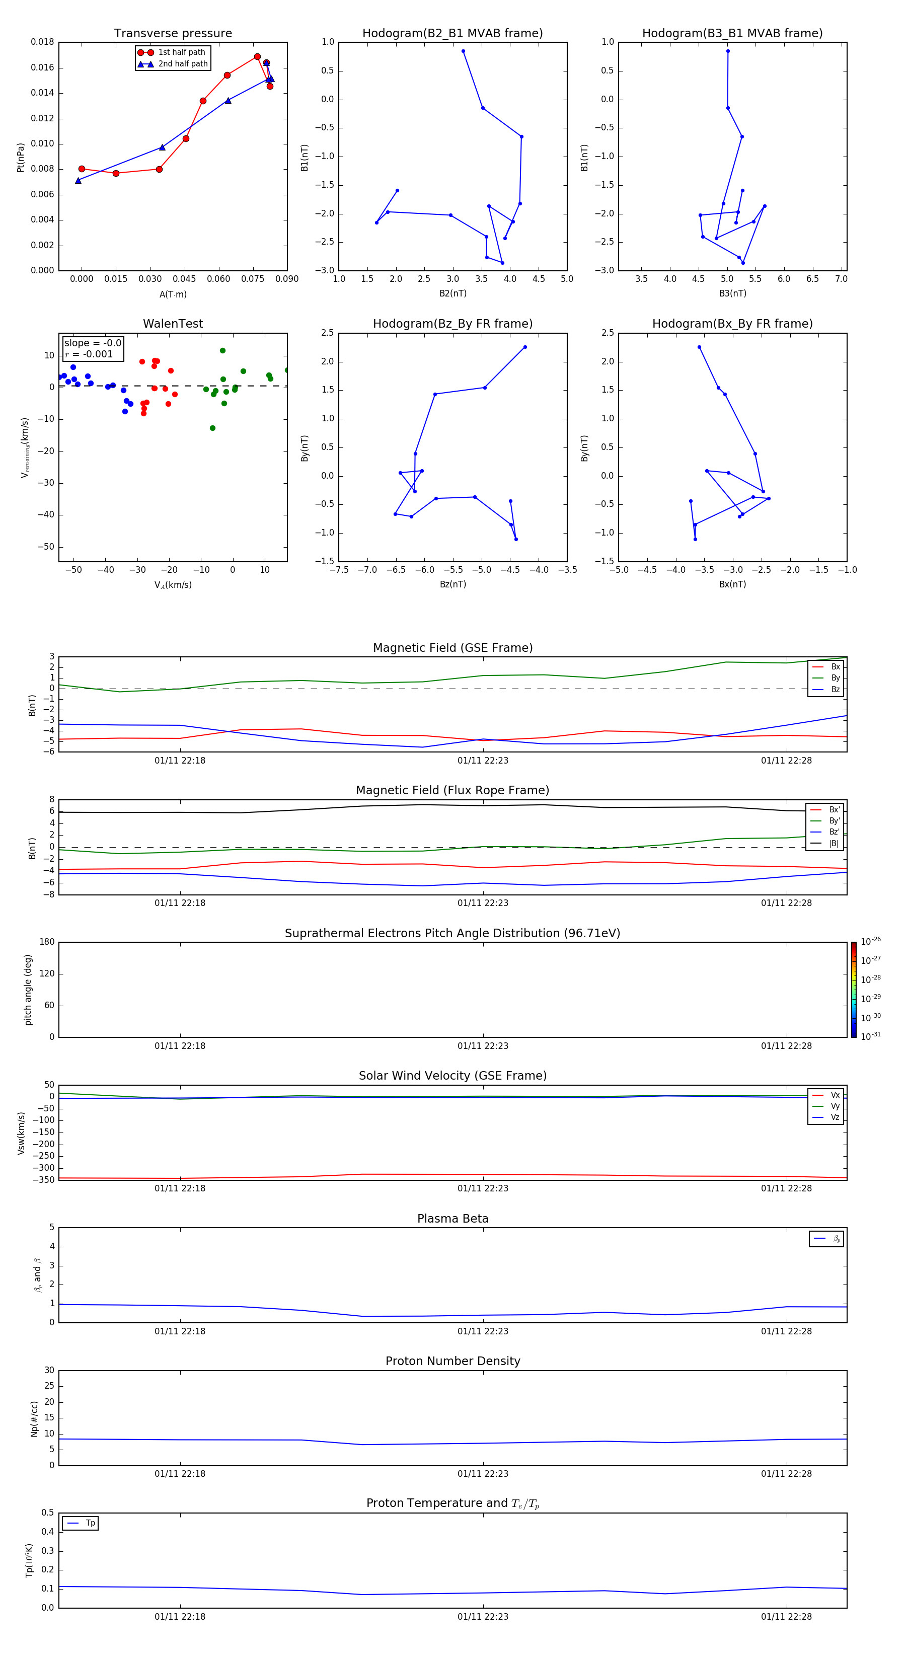Click the 0.090 tick on A(T·m) axis
The height and width of the screenshot is (1661, 906).
click(287, 279)
